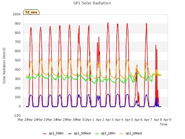Click the 1000 y-axis tick label
Screen dimensions: 185x139
point(17,14)
